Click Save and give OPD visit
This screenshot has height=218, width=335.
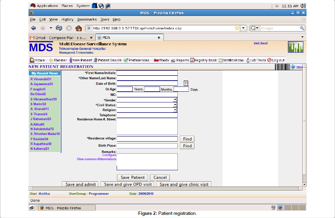[x=127, y=184]
